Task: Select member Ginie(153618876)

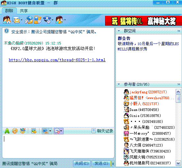Action: click(x=145, y=116)
